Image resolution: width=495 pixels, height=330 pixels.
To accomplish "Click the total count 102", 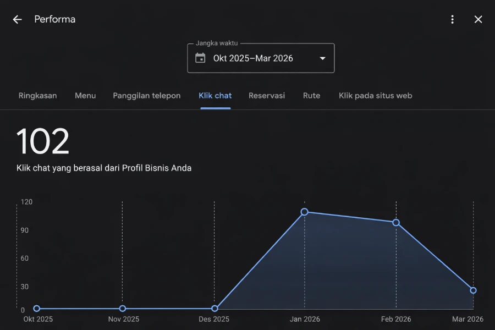I will tap(42, 141).
